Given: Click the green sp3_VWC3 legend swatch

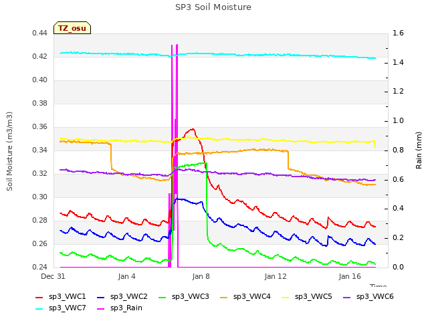Looking at the screenshot, I should click(x=163, y=297).
